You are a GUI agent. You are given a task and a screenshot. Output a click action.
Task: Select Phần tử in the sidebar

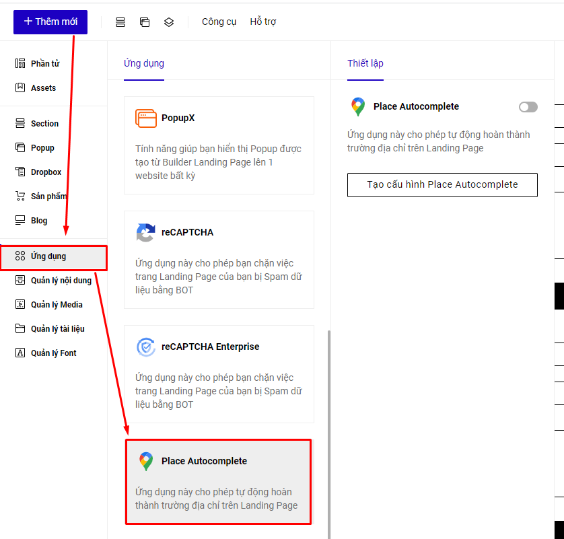click(44, 64)
